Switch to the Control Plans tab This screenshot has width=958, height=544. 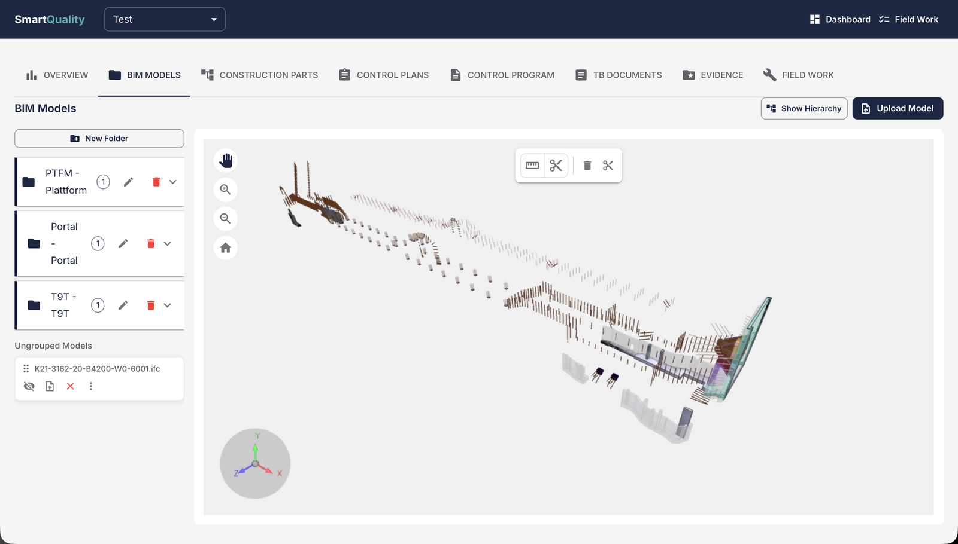(x=384, y=75)
